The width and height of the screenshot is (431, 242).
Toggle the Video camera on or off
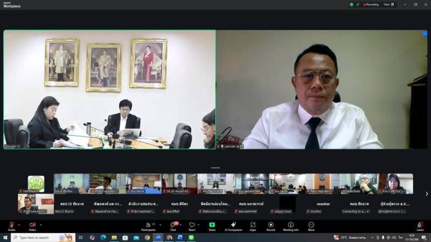pos(32,225)
